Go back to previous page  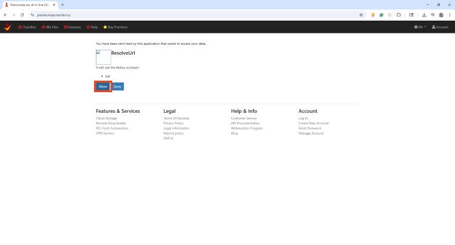tap(5, 15)
